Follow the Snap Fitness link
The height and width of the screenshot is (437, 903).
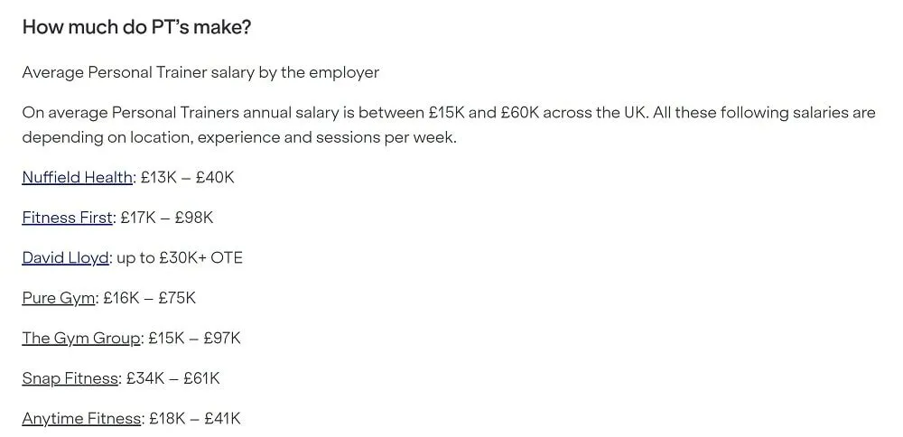(x=70, y=378)
